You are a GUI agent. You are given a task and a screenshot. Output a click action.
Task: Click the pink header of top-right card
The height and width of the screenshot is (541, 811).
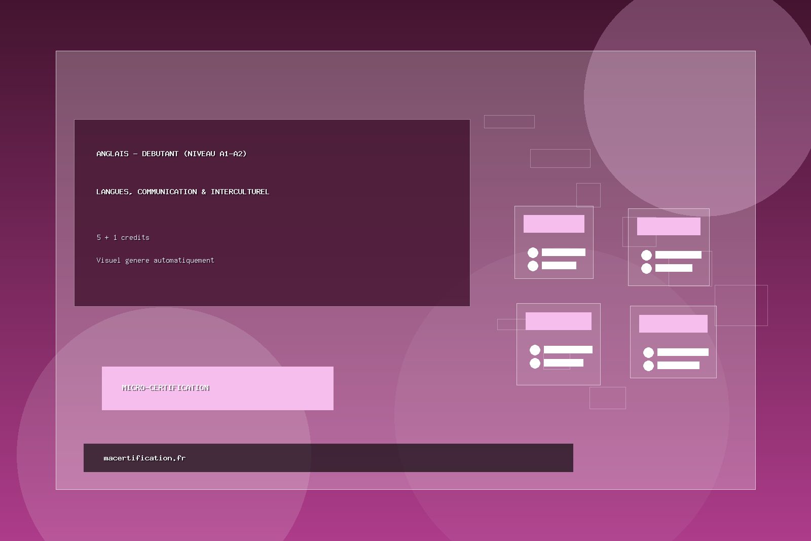click(x=669, y=226)
